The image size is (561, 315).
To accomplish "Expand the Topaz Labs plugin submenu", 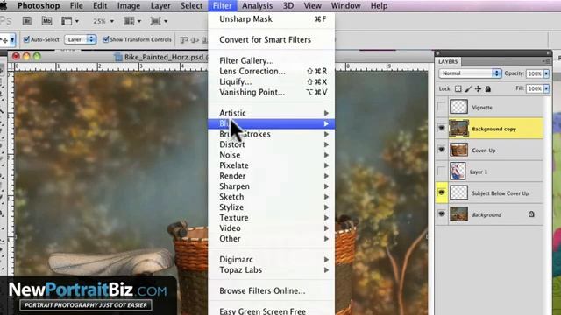I will [x=271, y=270].
